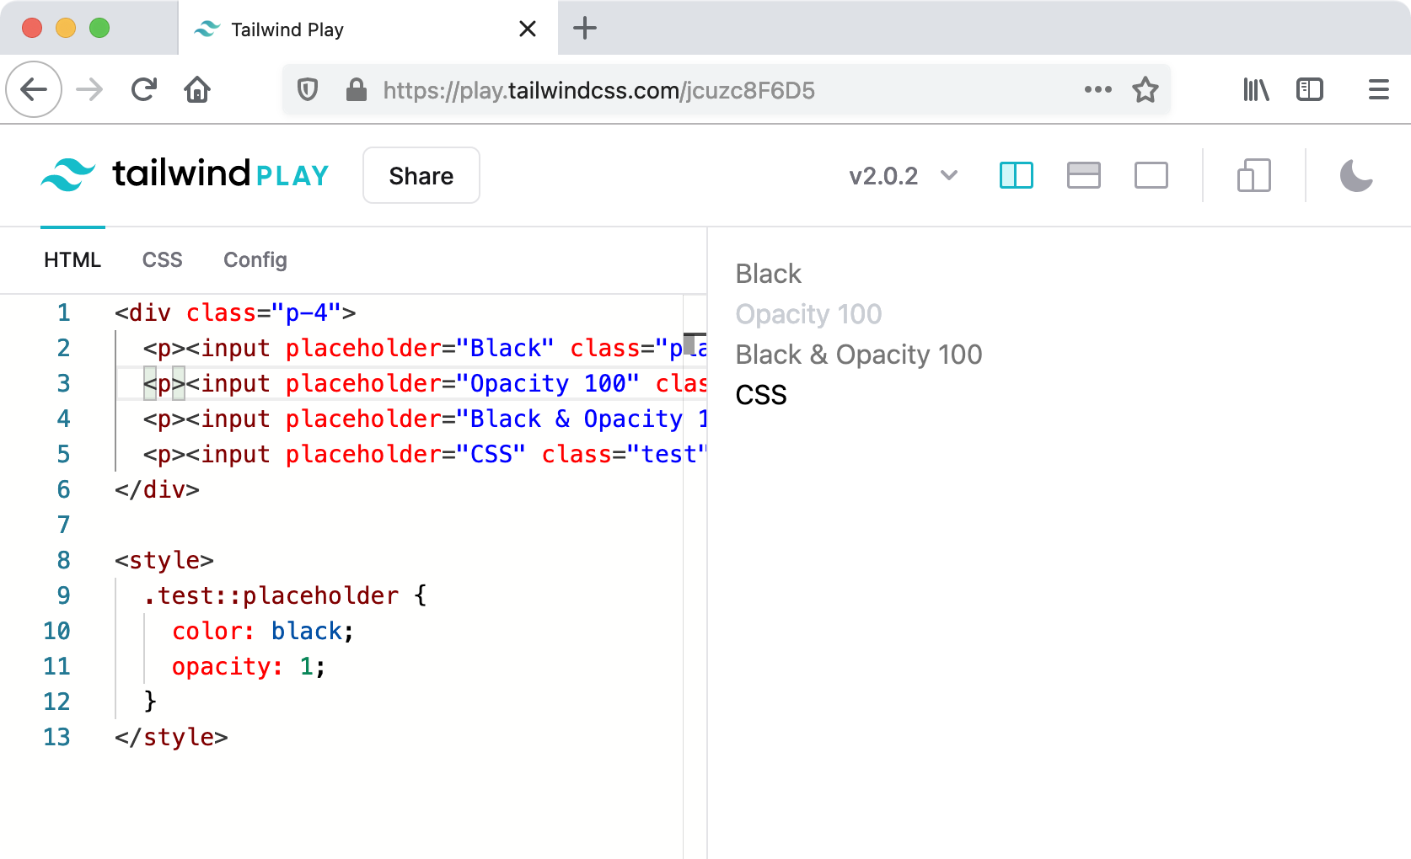This screenshot has width=1411, height=859.
Task: Toggle the browser sidebar icon
Action: pyautogui.click(x=1309, y=89)
